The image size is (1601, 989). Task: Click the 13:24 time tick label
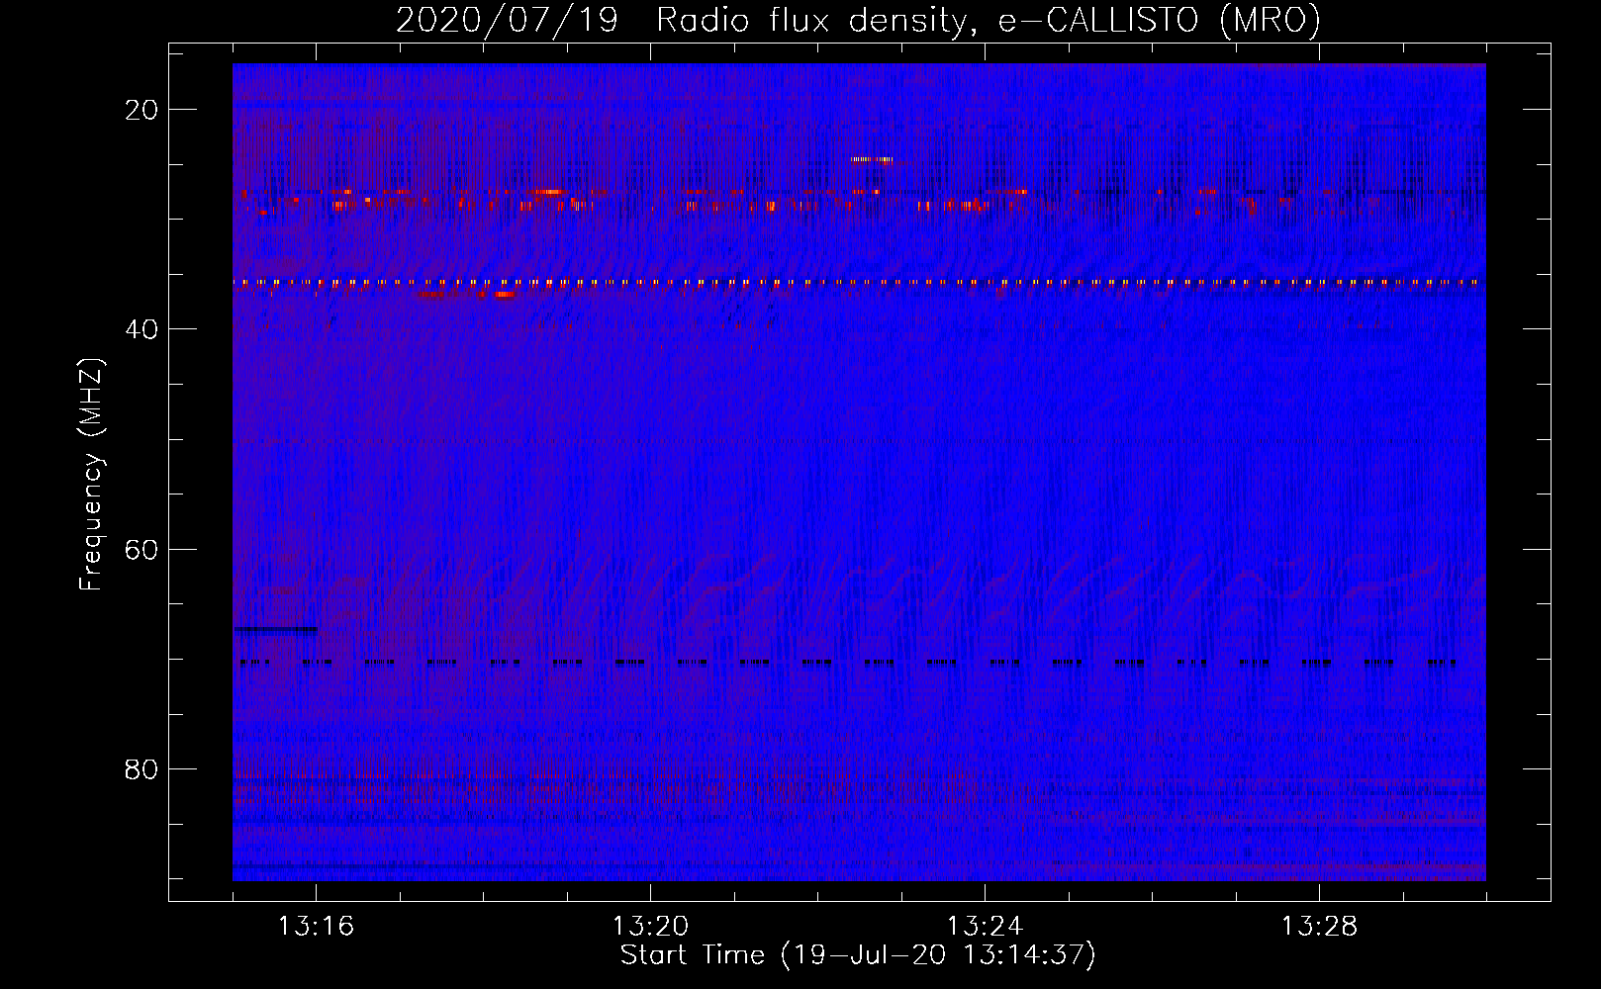(985, 927)
